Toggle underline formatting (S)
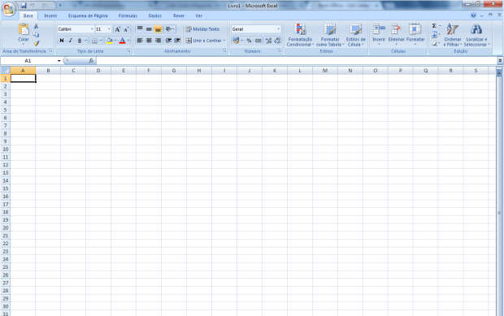 [x=80, y=41]
